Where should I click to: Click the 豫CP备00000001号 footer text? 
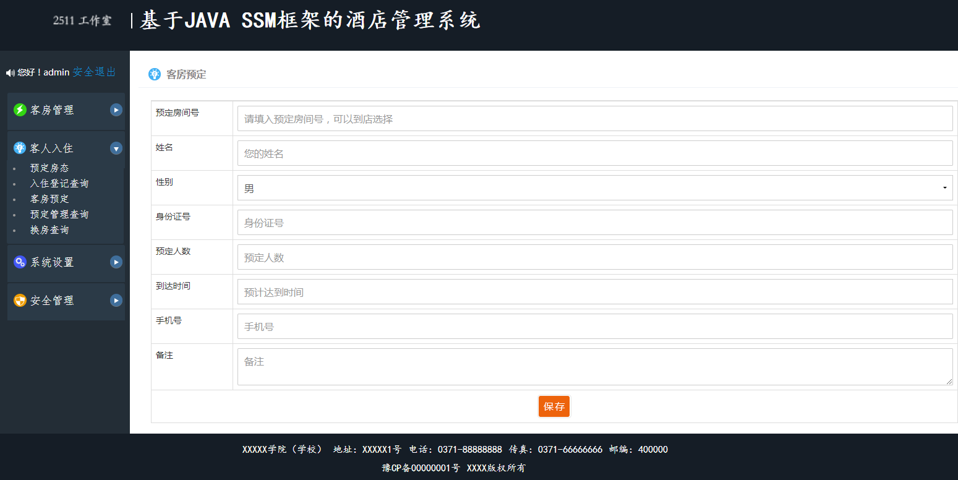tap(421, 468)
